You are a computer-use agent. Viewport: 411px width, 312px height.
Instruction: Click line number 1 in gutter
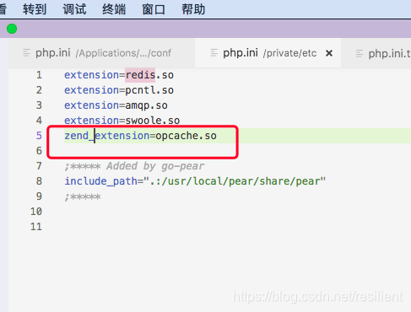(x=39, y=75)
